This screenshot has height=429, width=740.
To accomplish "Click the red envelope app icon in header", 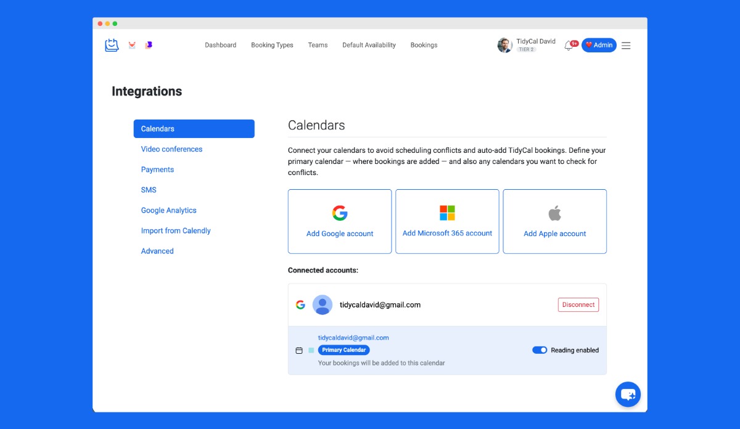I will coord(132,45).
